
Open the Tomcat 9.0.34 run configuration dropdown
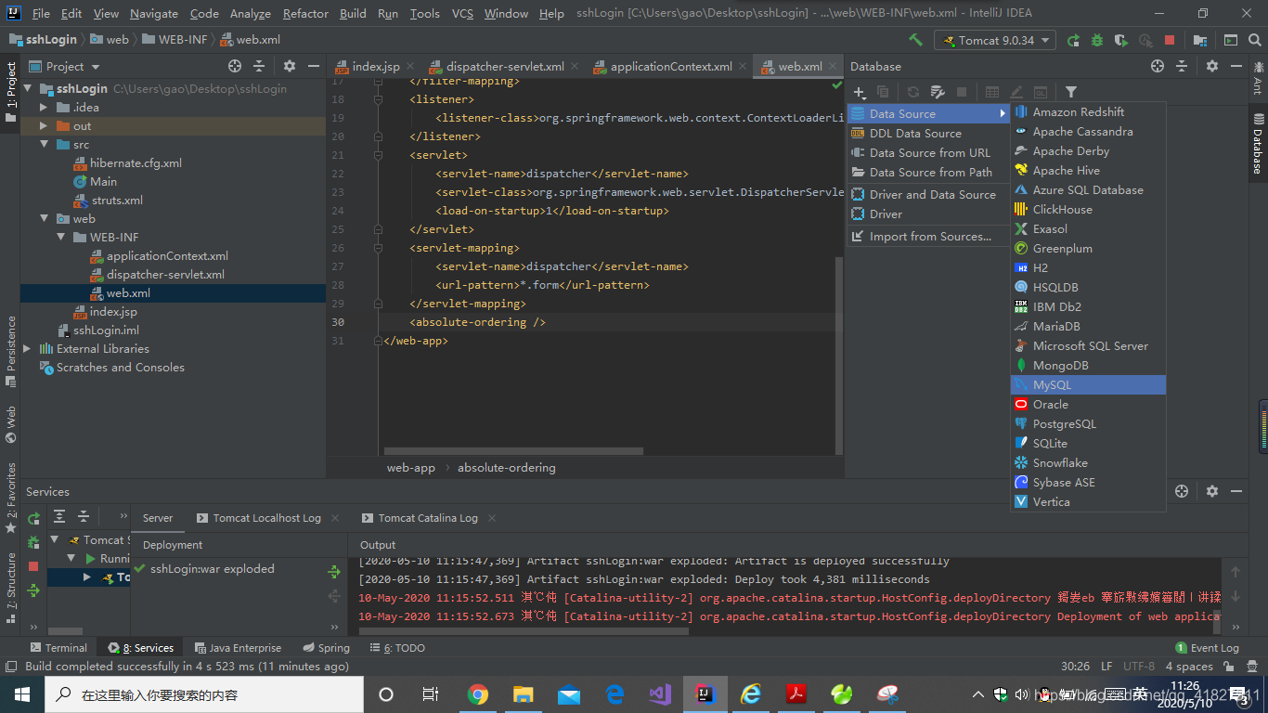tap(995, 40)
